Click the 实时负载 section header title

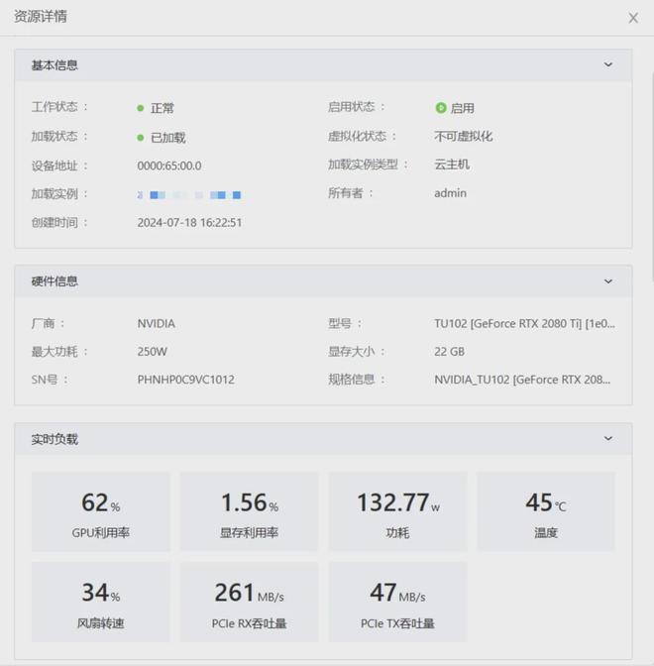[54, 439]
